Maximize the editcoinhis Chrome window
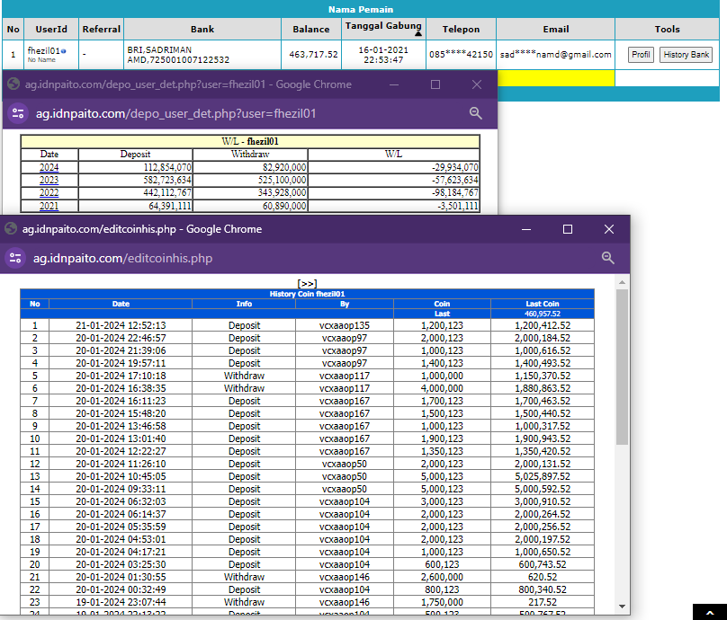Image resolution: width=727 pixels, height=620 pixels. point(568,229)
